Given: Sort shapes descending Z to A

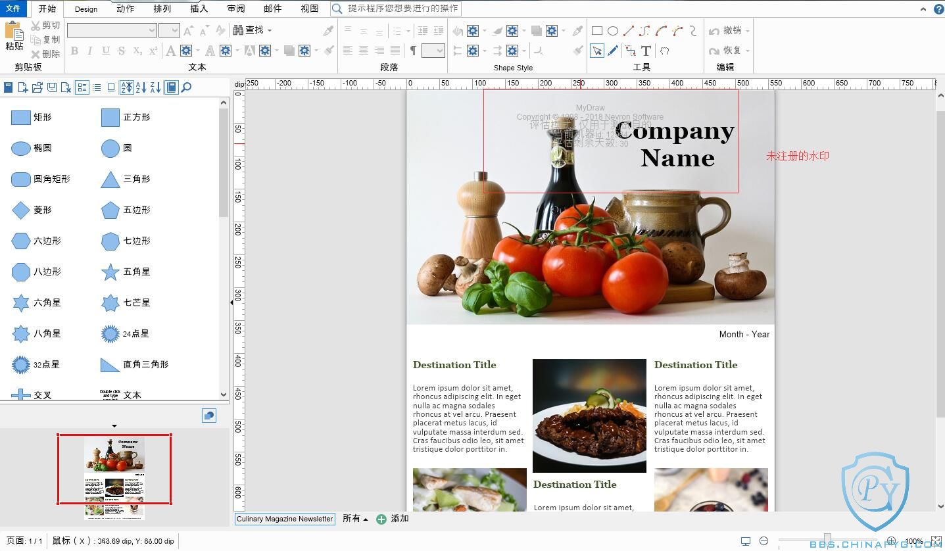Looking at the screenshot, I should point(156,87).
